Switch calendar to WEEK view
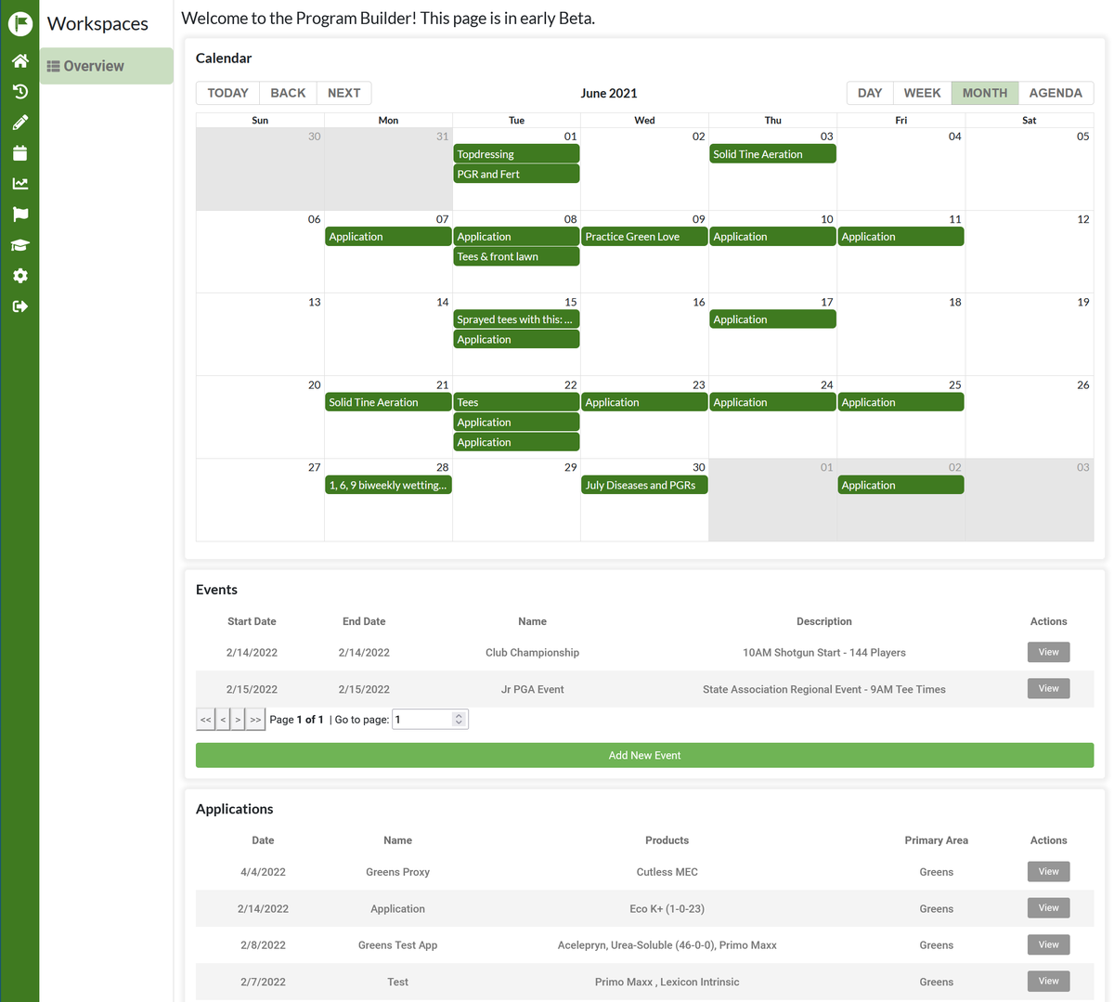Screen dimensions: 1114x1002 (x=922, y=93)
